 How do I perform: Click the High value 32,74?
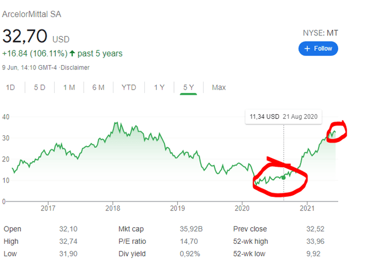[68, 241]
